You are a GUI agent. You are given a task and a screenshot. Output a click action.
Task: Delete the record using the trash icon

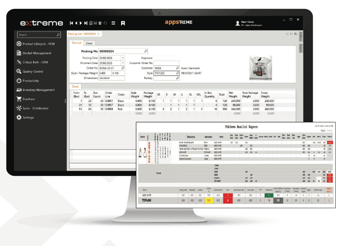pyautogui.click(x=100, y=23)
